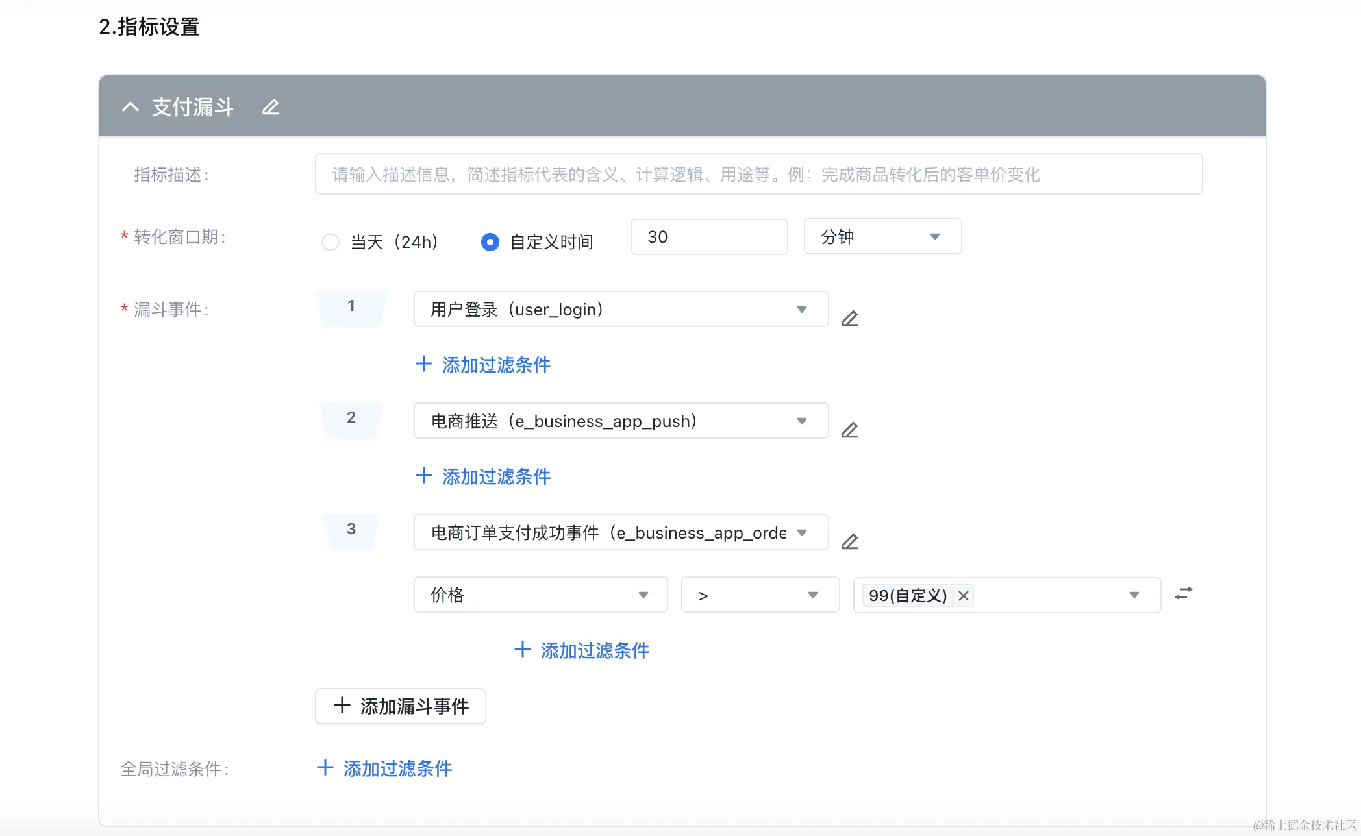The width and height of the screenshot is (1361, 836).
Task: Click edit pencil beside 电商推送 event
Action: [849, 430]
